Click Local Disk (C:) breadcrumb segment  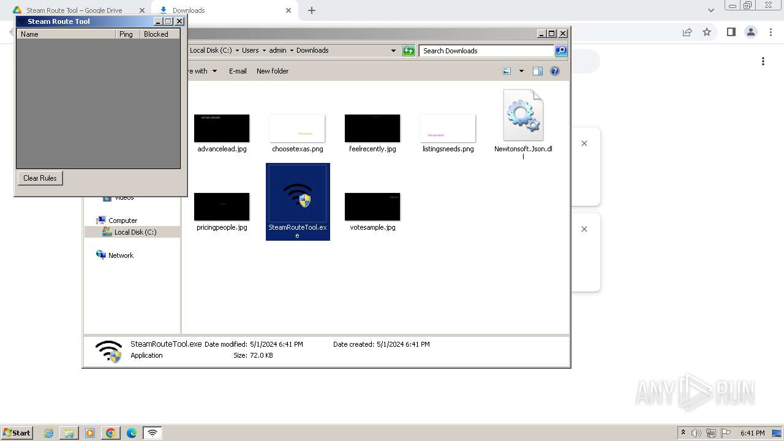click(x=211, y=50)
